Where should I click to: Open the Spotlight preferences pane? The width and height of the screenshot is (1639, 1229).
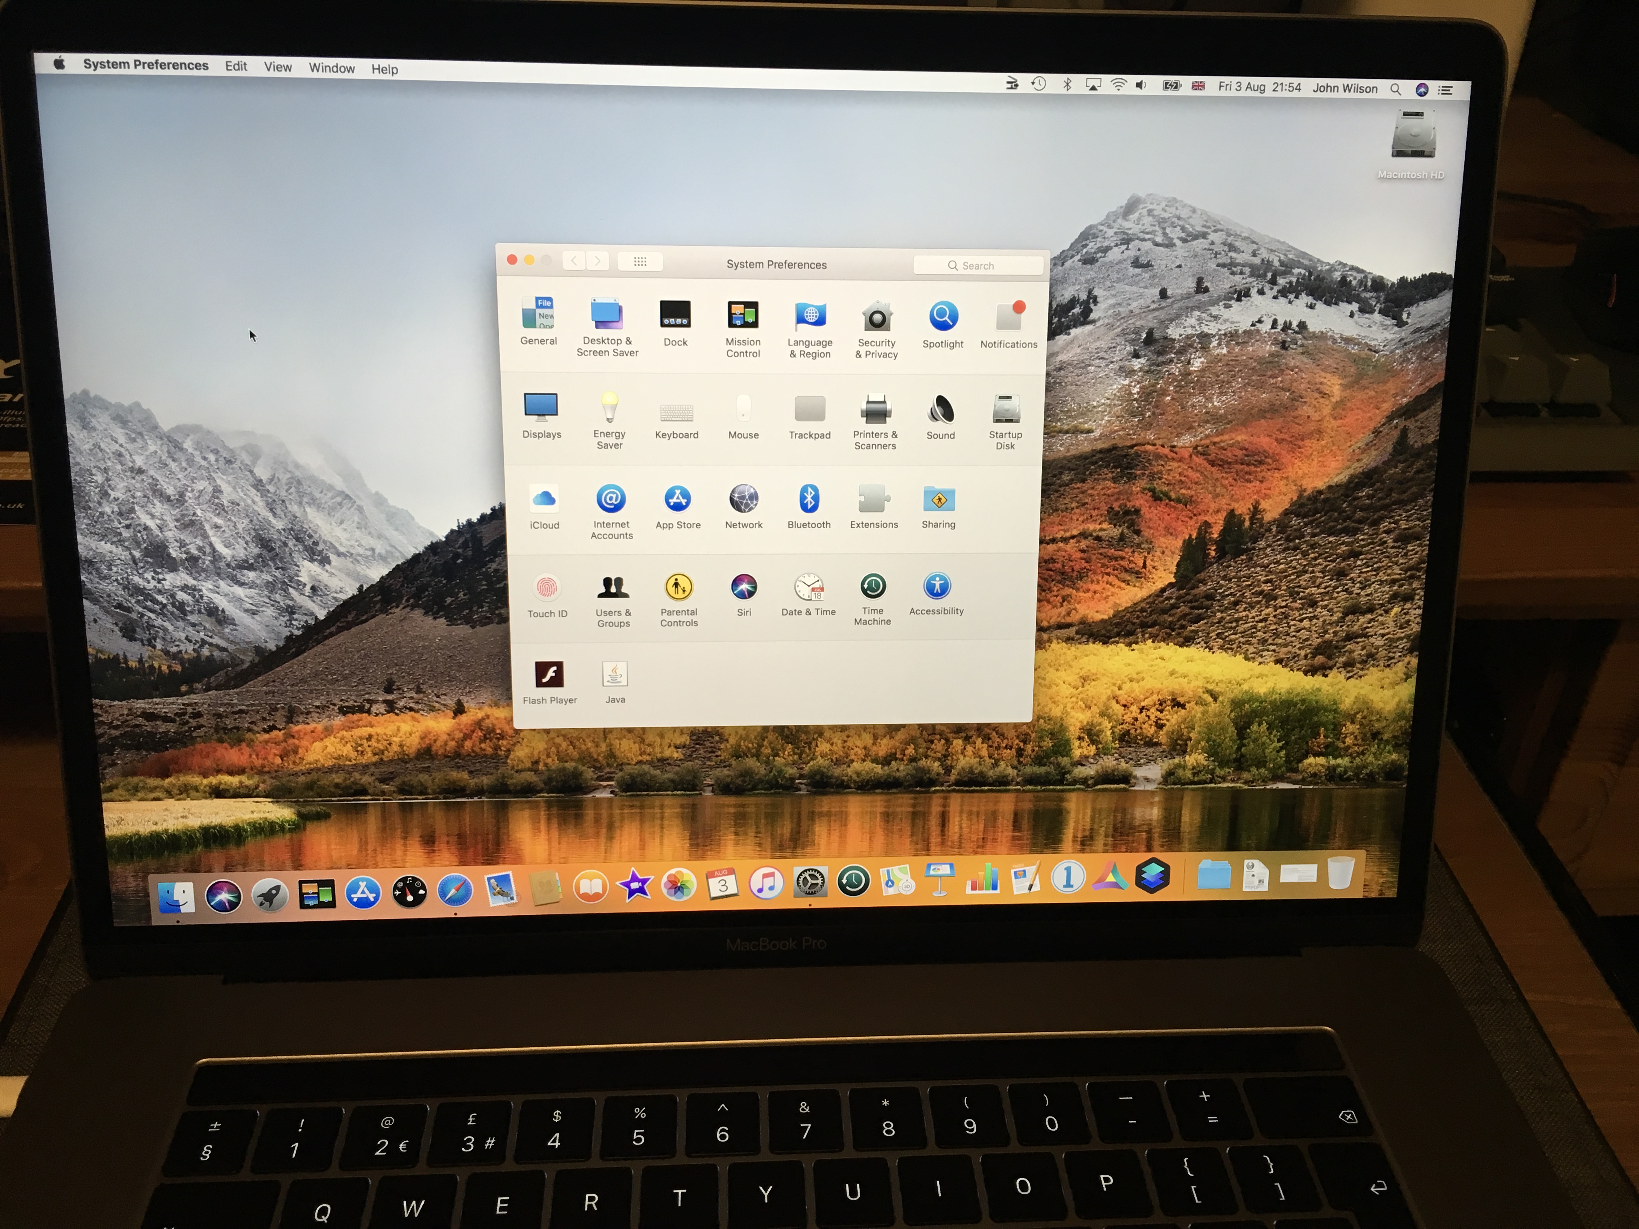(x=943, y=324)
